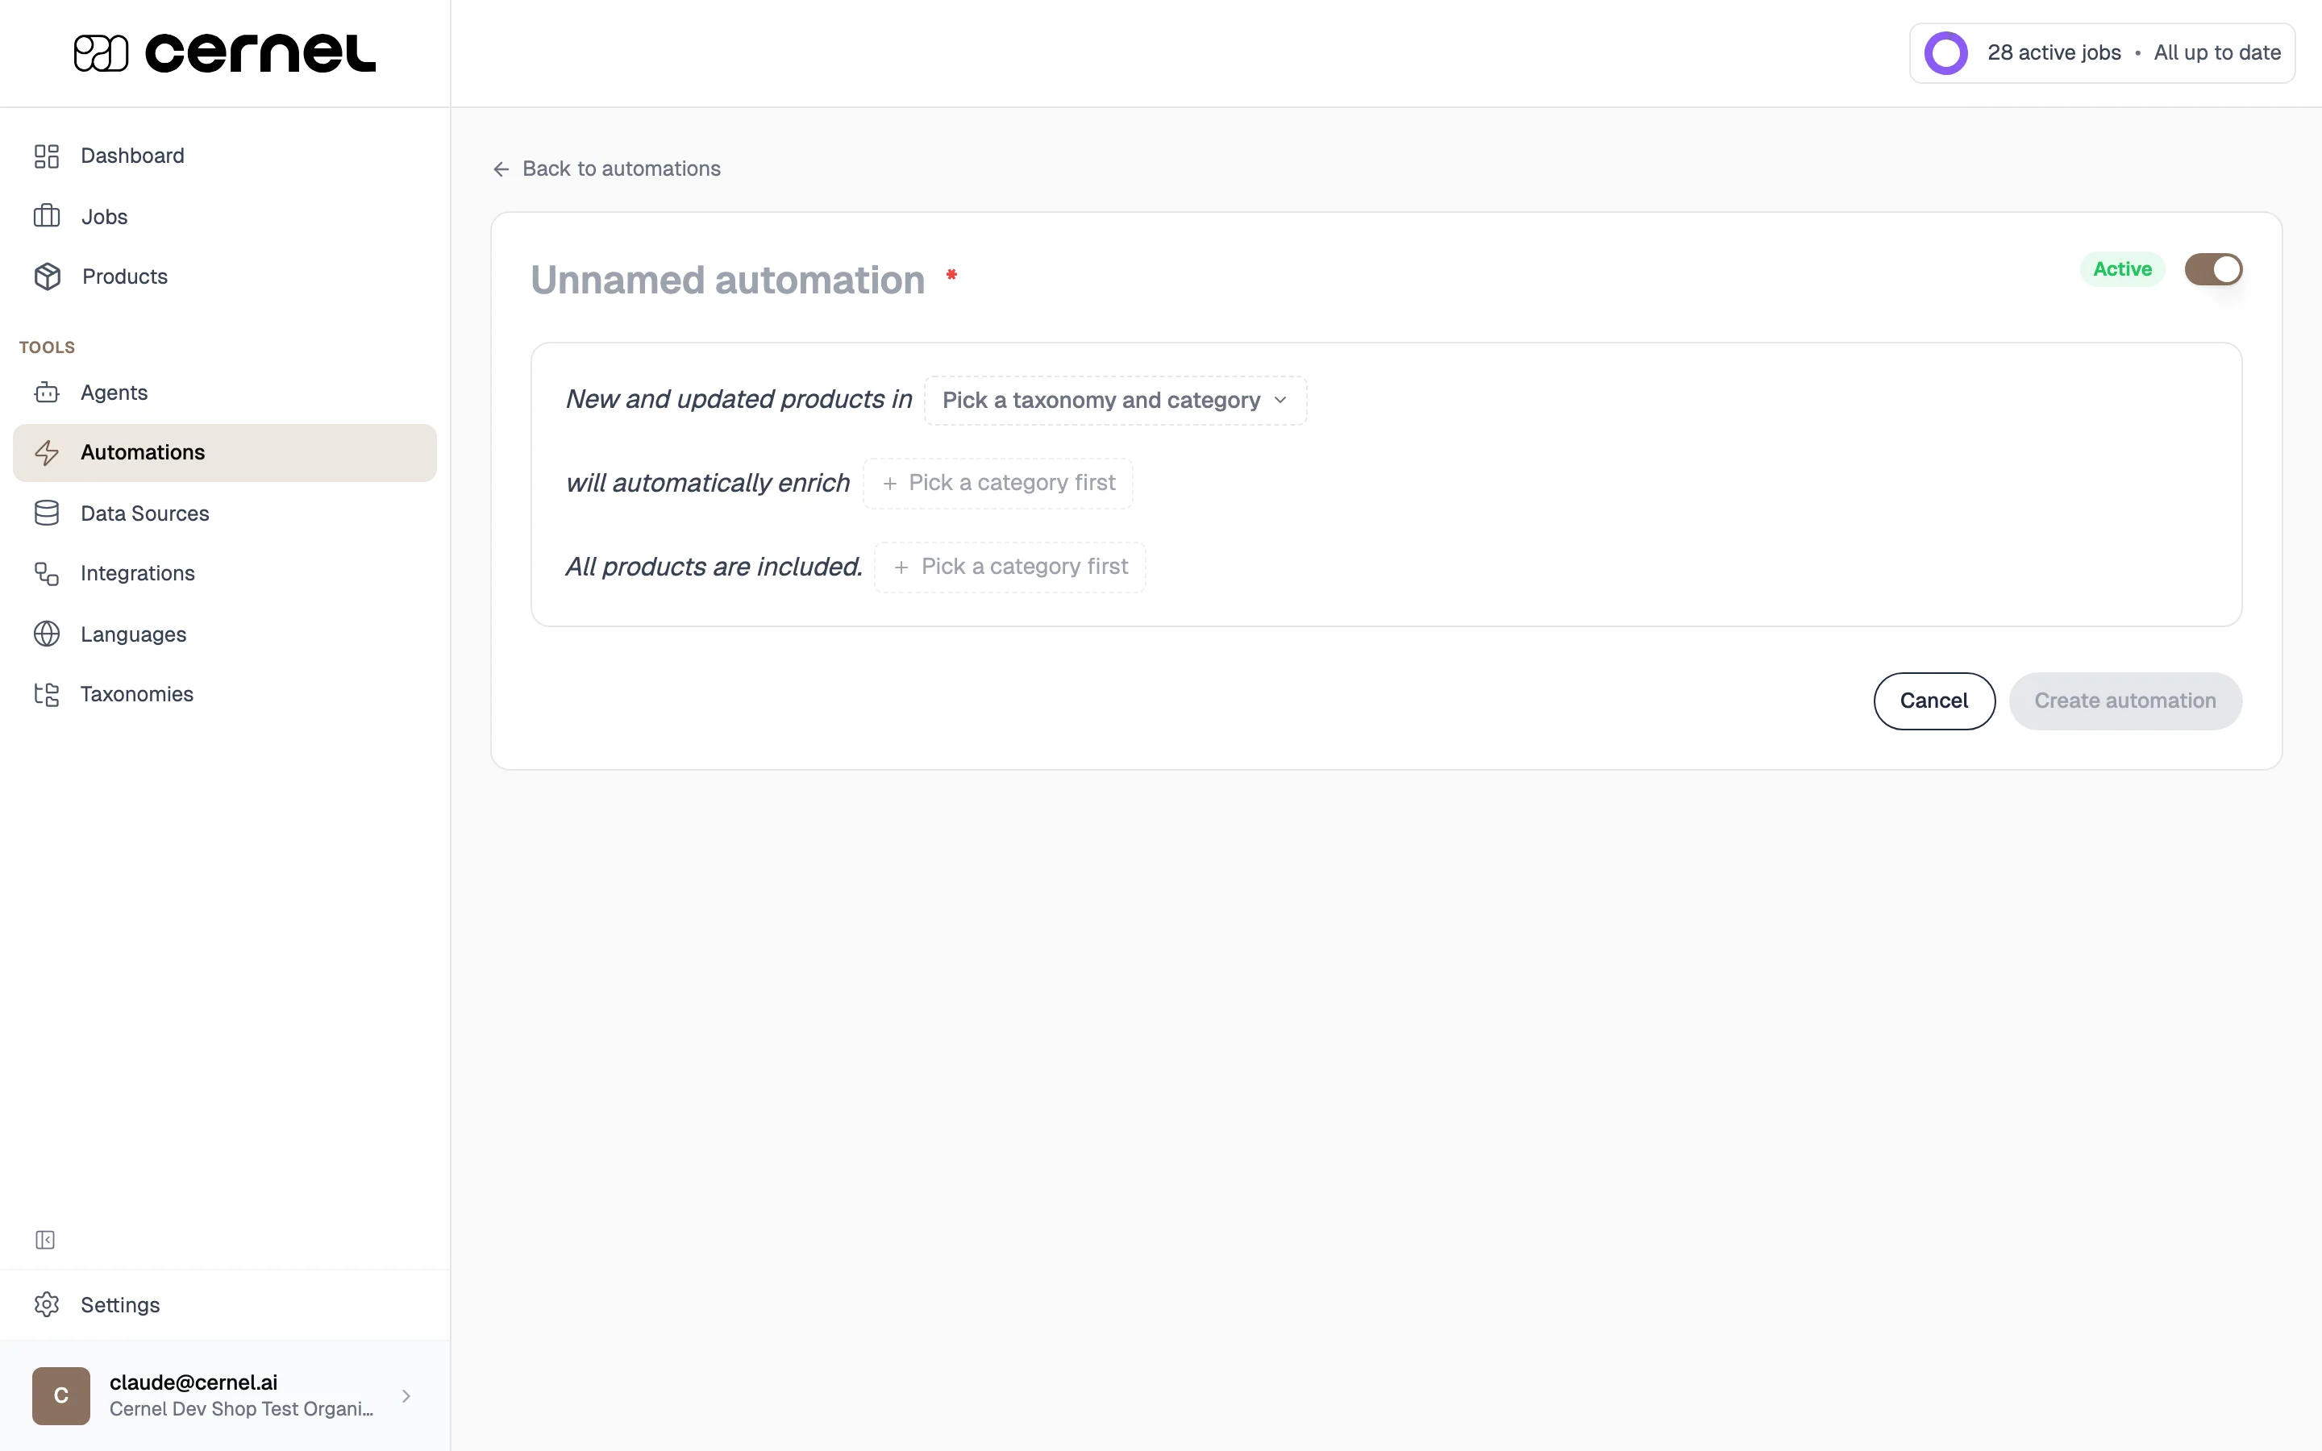The height and width of the screenshot is (1451, 2322).
Task: Open the Taxonomies page
Action: coord(224,694)
